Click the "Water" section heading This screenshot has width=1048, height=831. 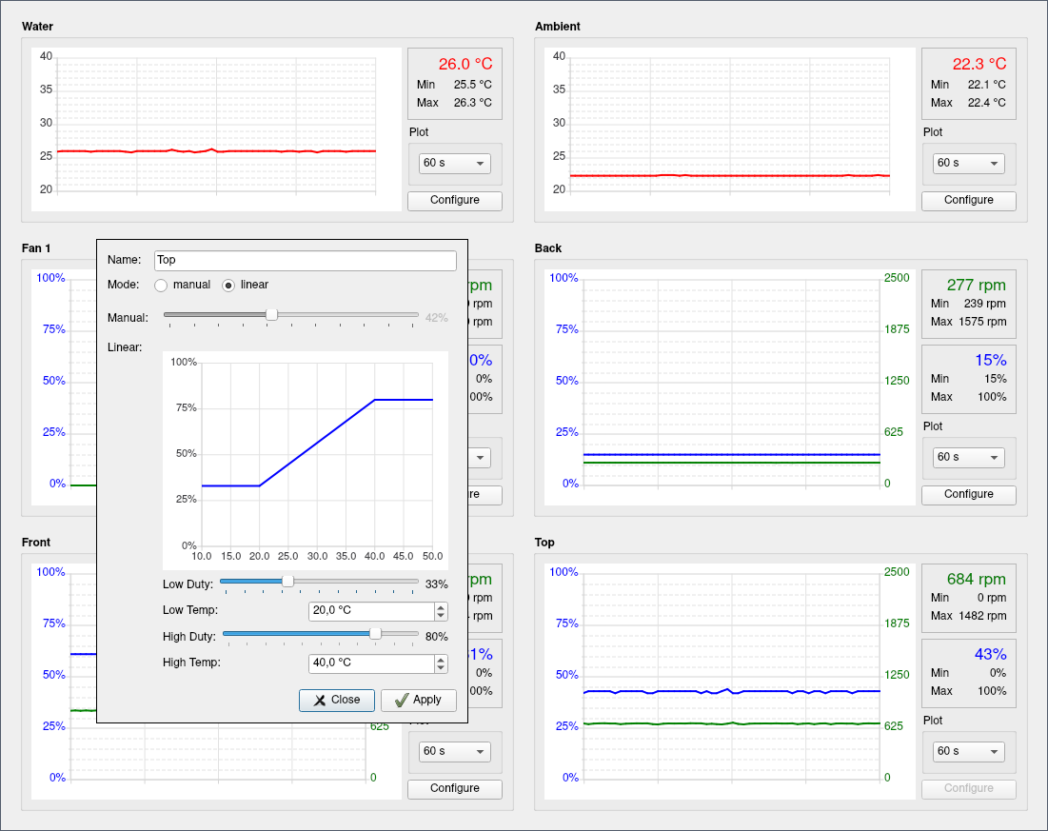pyautogui.click(x=37, y=27)
